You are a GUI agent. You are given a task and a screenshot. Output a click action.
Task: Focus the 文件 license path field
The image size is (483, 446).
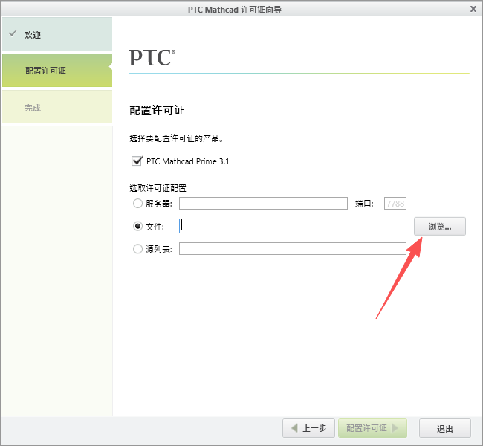tap(292, 226)
